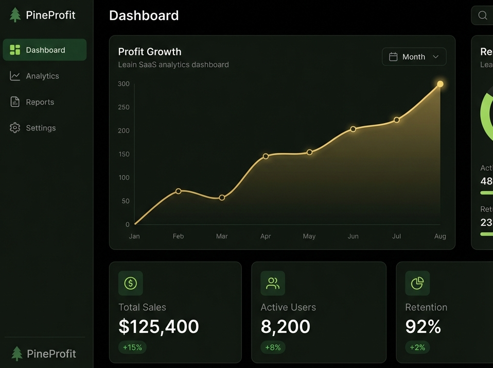
Task: Click the Reports document icon in the sidebar
Action: pos(14,102)
